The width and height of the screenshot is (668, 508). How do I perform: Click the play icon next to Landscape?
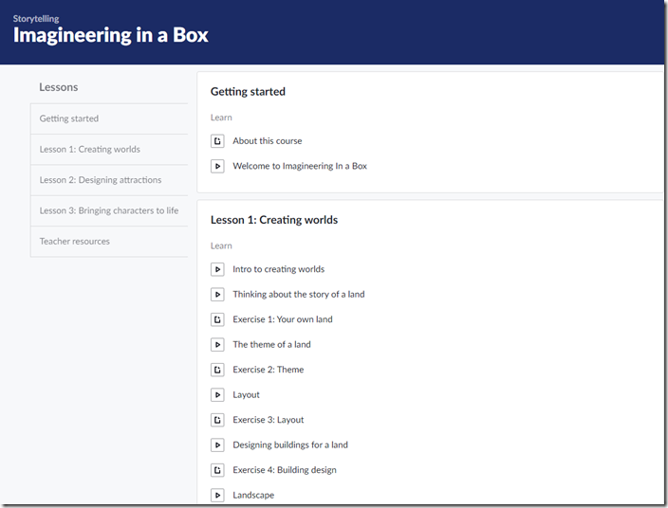point(217,496)
